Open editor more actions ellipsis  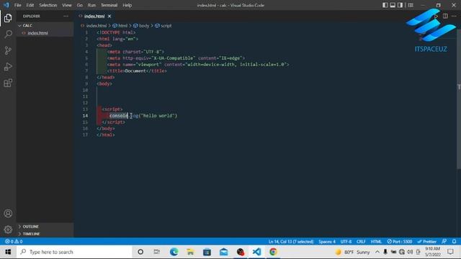point(455,16)
